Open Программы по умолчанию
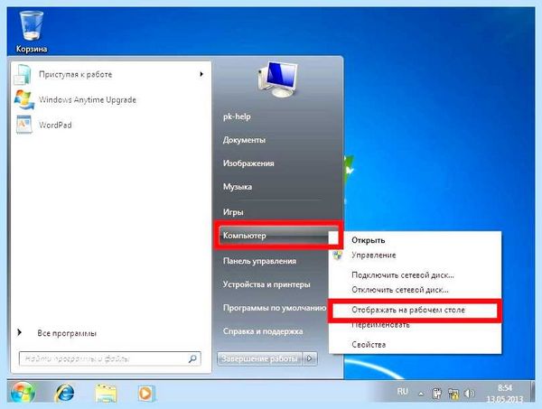Image resolution: width=542 pixels, height=409 pixels. coord(275,308)
